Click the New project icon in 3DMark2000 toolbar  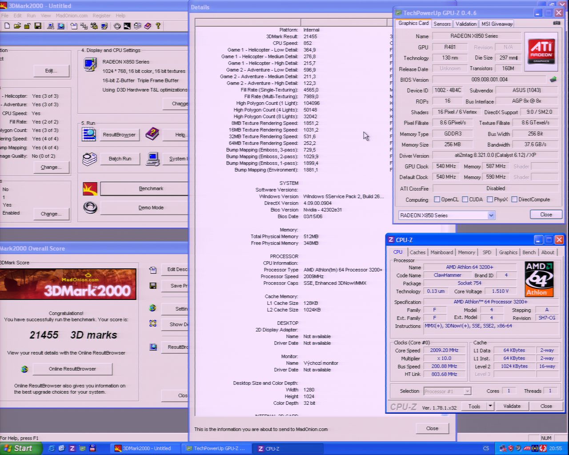click(7, 26)
